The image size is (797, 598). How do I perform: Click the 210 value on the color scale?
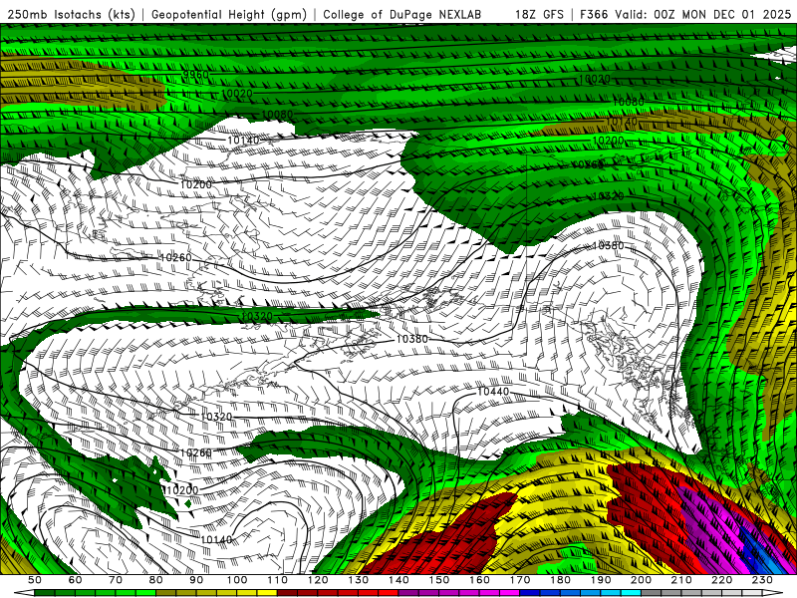coord(682,580)
